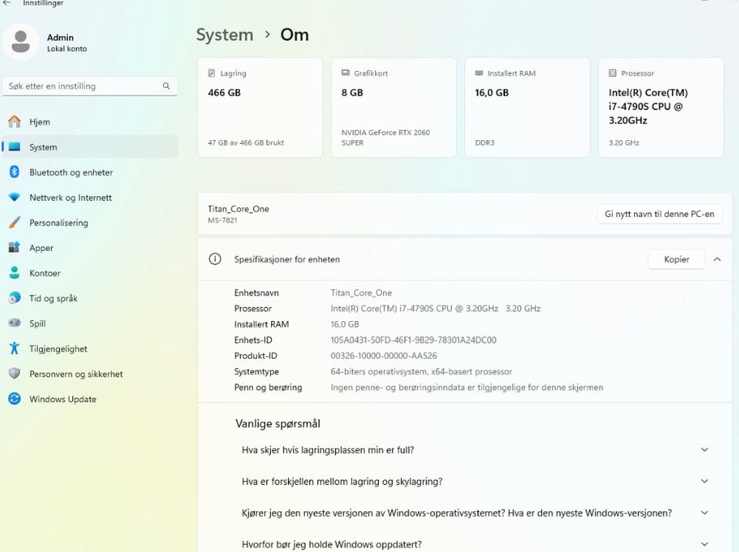Click Enhets-ID value 105A0431-50FD-46F1
This screenshot has width=739, height=552.
point(413,340)
